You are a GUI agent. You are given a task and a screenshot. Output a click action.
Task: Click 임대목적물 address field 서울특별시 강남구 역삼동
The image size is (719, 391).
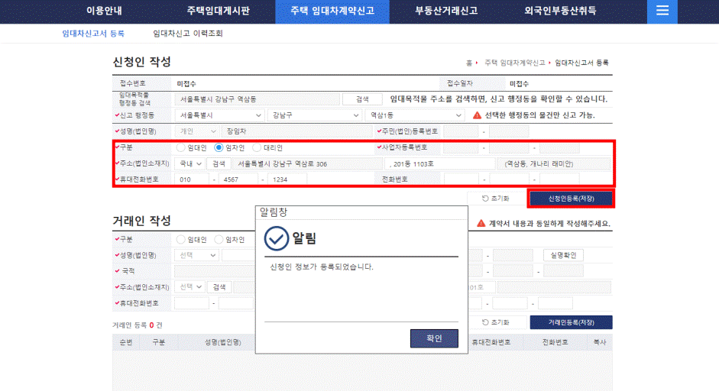click(257, 99)
